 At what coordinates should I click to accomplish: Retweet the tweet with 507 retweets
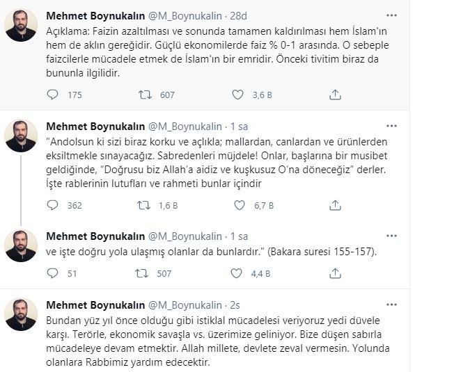click(144, 273)
